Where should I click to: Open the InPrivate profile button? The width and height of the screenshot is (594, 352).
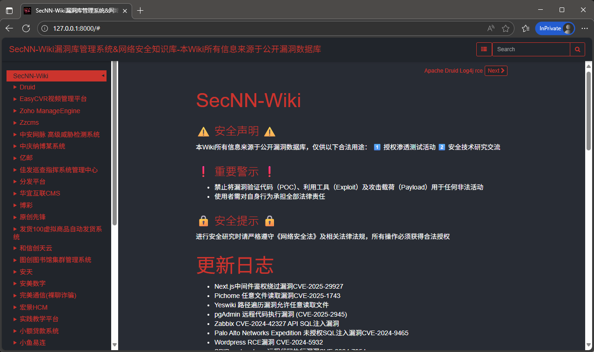pos(555,28)
